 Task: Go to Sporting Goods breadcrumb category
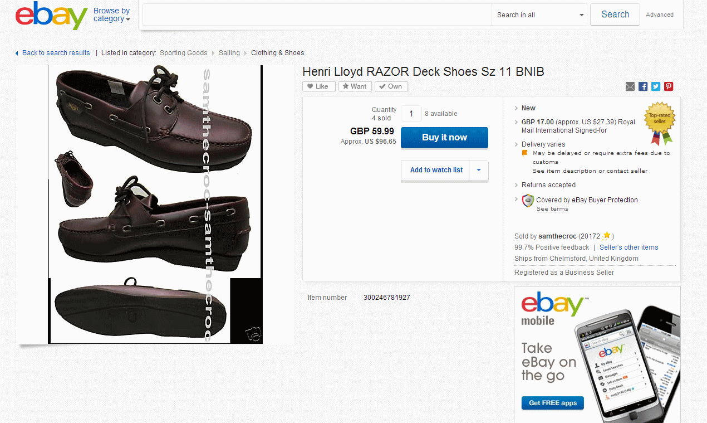click(x=183, y=53)
